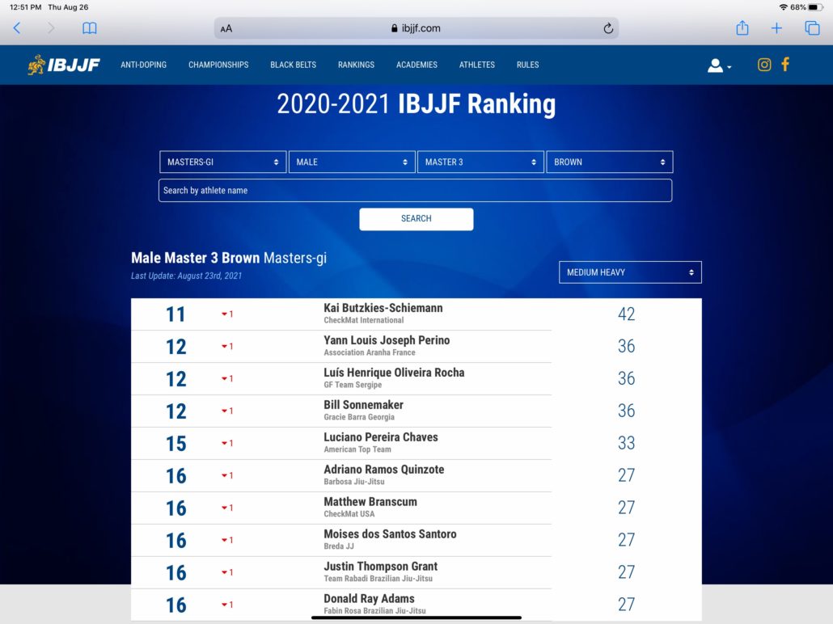Expand the MALE gender dropdown

pos(352,162)
